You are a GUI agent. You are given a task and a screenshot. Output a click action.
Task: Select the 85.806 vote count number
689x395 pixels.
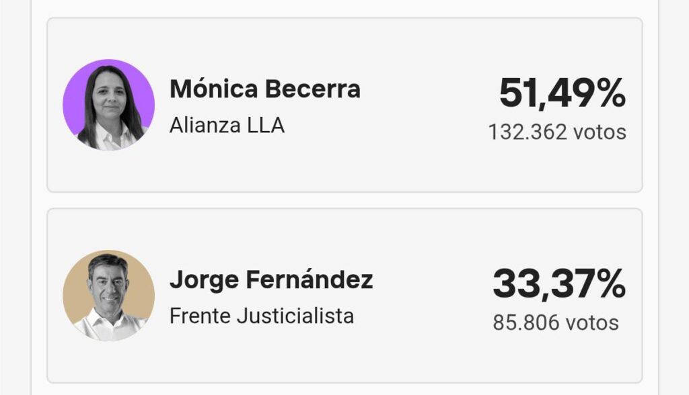coord(525,322)
